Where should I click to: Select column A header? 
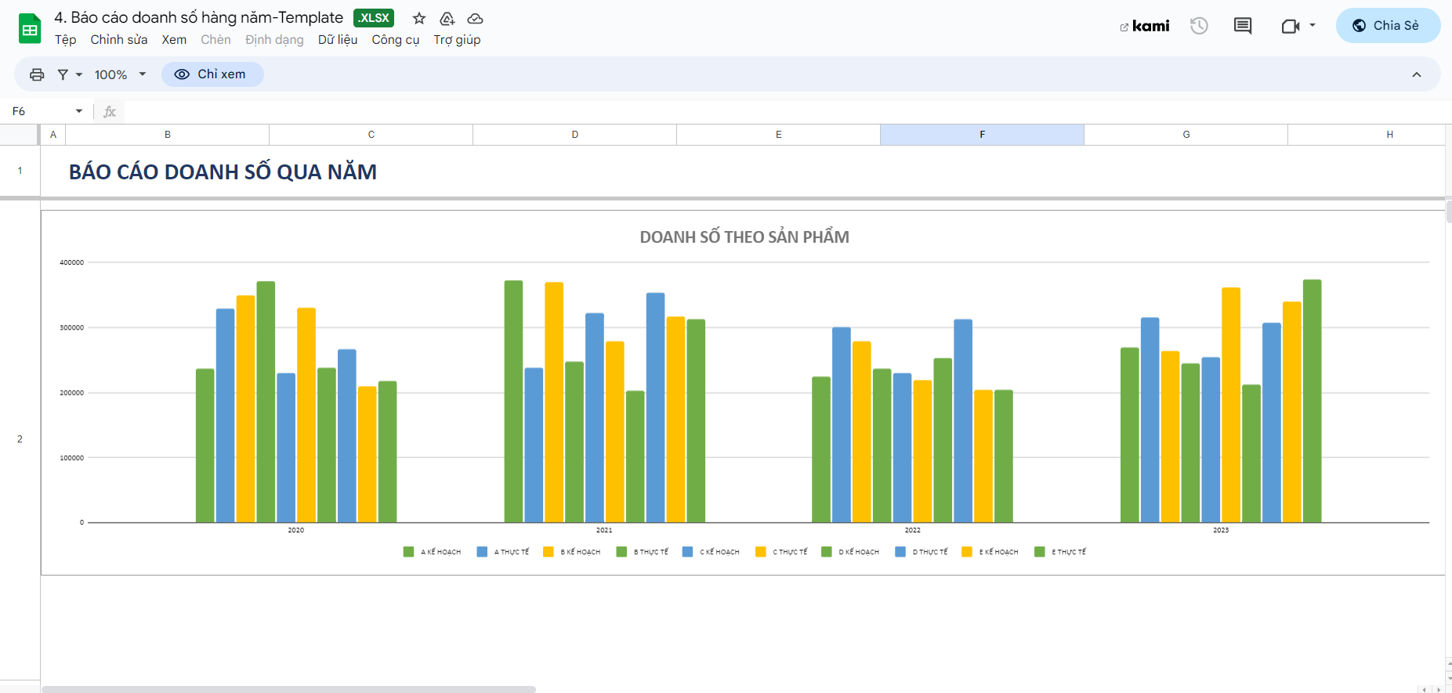pyautogui.click(x=53, y=135)
